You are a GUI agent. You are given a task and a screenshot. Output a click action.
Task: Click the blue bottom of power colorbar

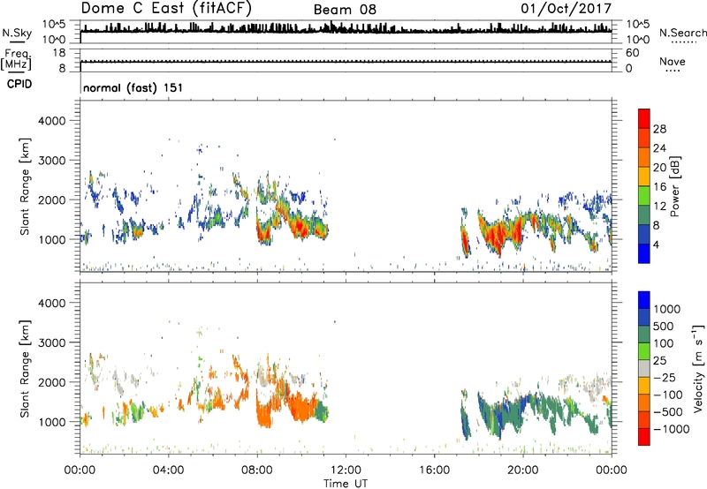pos(644,253)
